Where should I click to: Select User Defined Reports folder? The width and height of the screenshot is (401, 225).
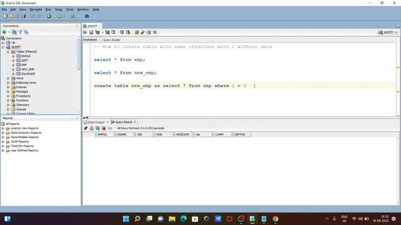coord(24,151)
